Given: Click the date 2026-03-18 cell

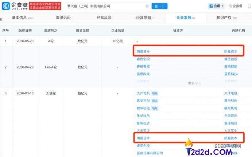Looking at the screenshot, I should pos(25,93).
